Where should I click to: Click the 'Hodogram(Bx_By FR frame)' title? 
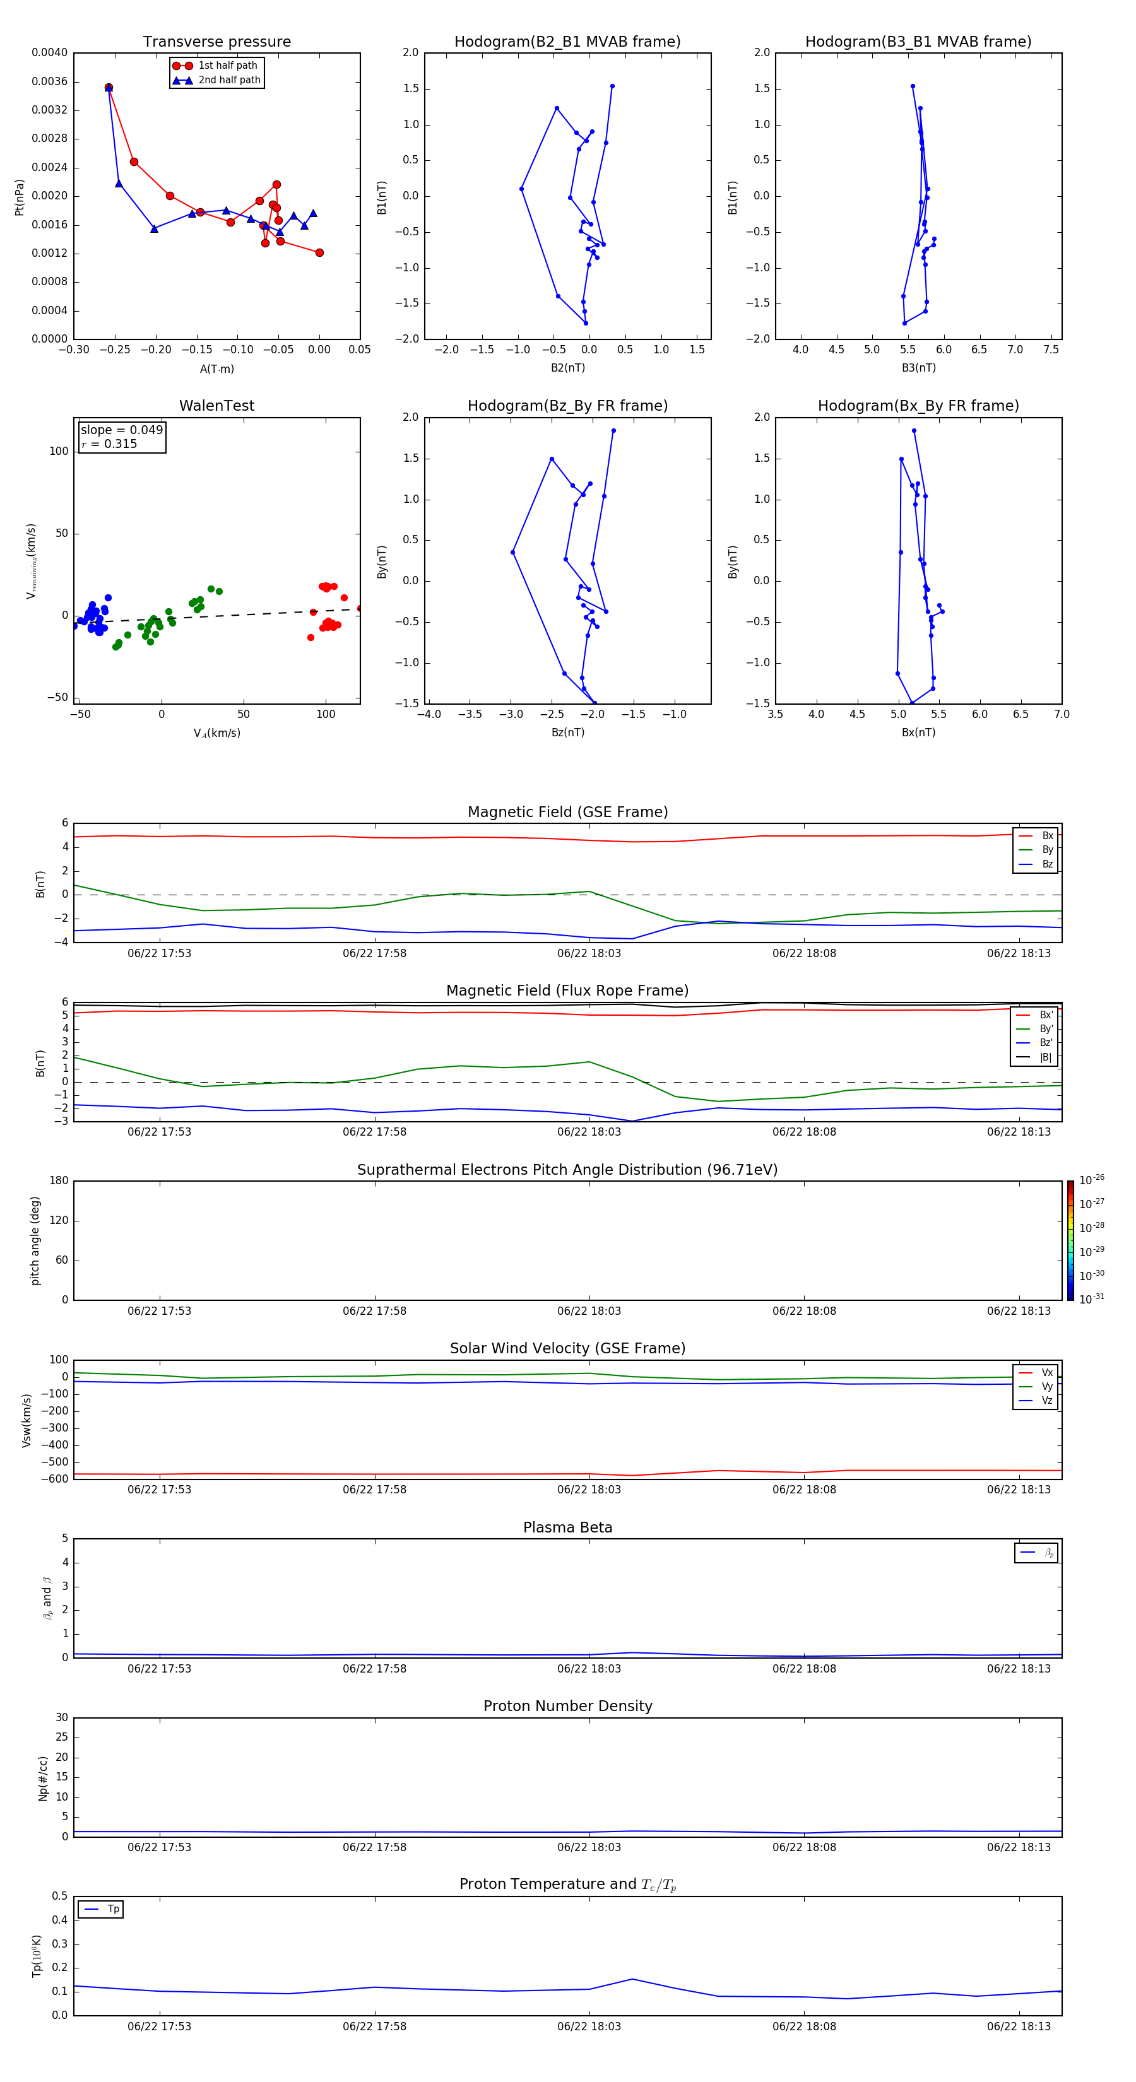click(x=918, y=406)
